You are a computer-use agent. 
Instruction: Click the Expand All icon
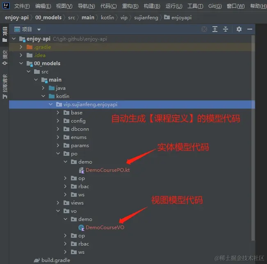[x=215, y=29]
